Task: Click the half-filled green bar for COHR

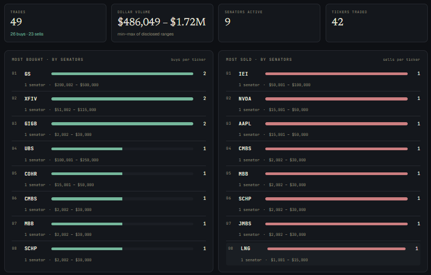Action: pos(87,174)
